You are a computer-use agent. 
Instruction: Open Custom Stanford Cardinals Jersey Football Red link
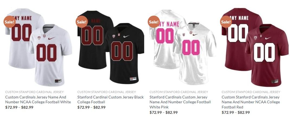click(x=251, y=102)
